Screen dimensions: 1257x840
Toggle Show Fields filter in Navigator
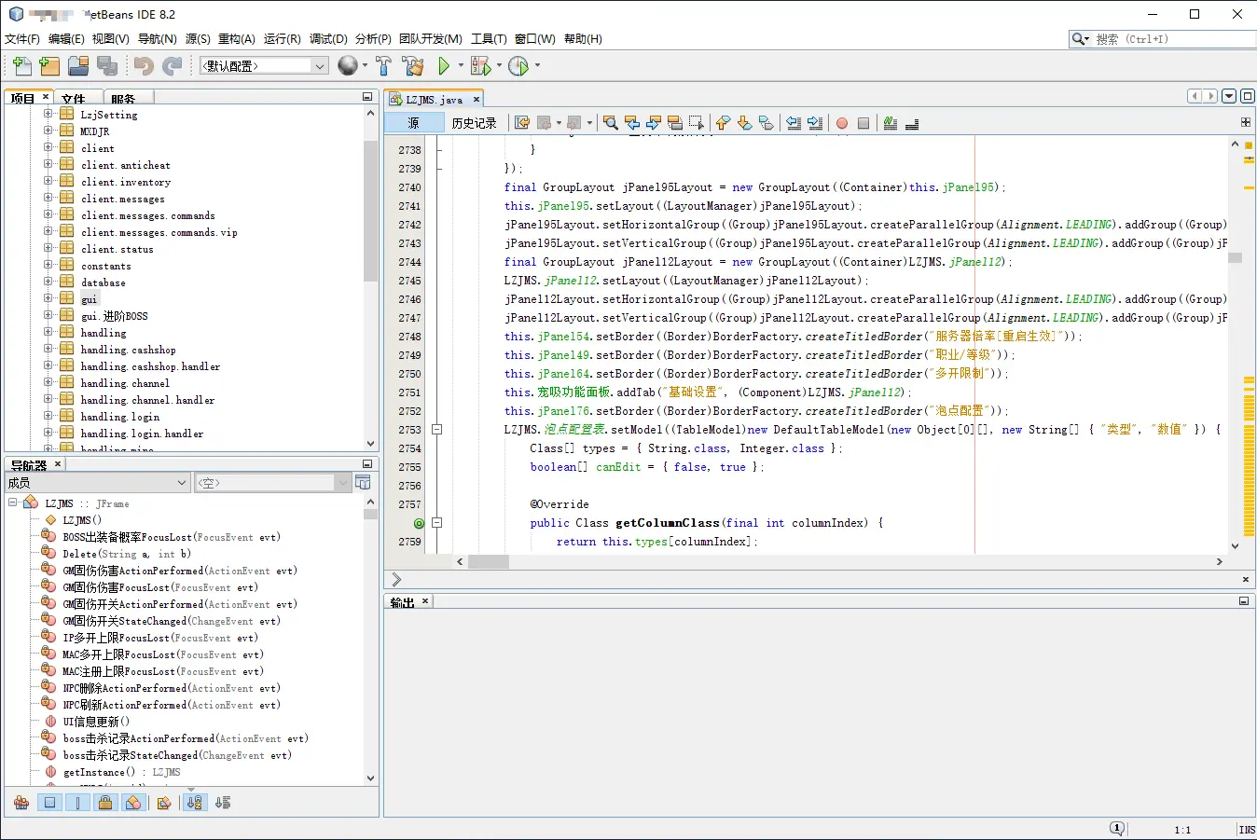pyautogui.click(x=50, y=803)
